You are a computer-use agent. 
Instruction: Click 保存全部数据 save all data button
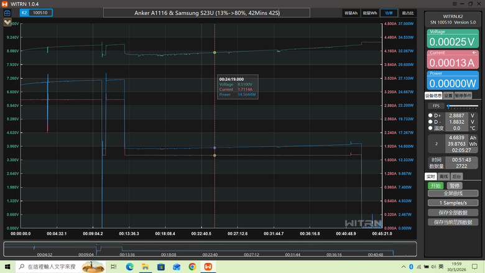click(453, 213)
